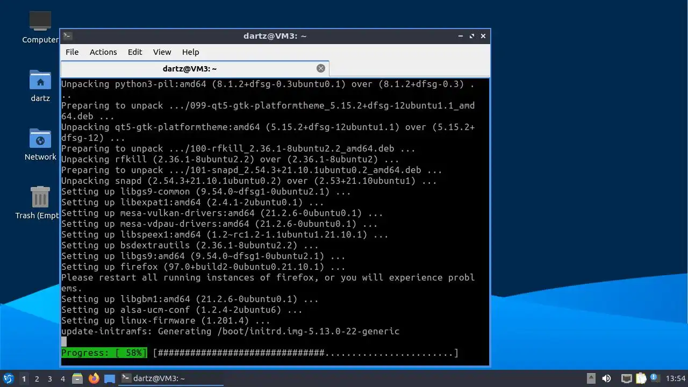The image size is (688, 387).
Task: Open the network connection tray icon
Action: (x=626, y=378)
